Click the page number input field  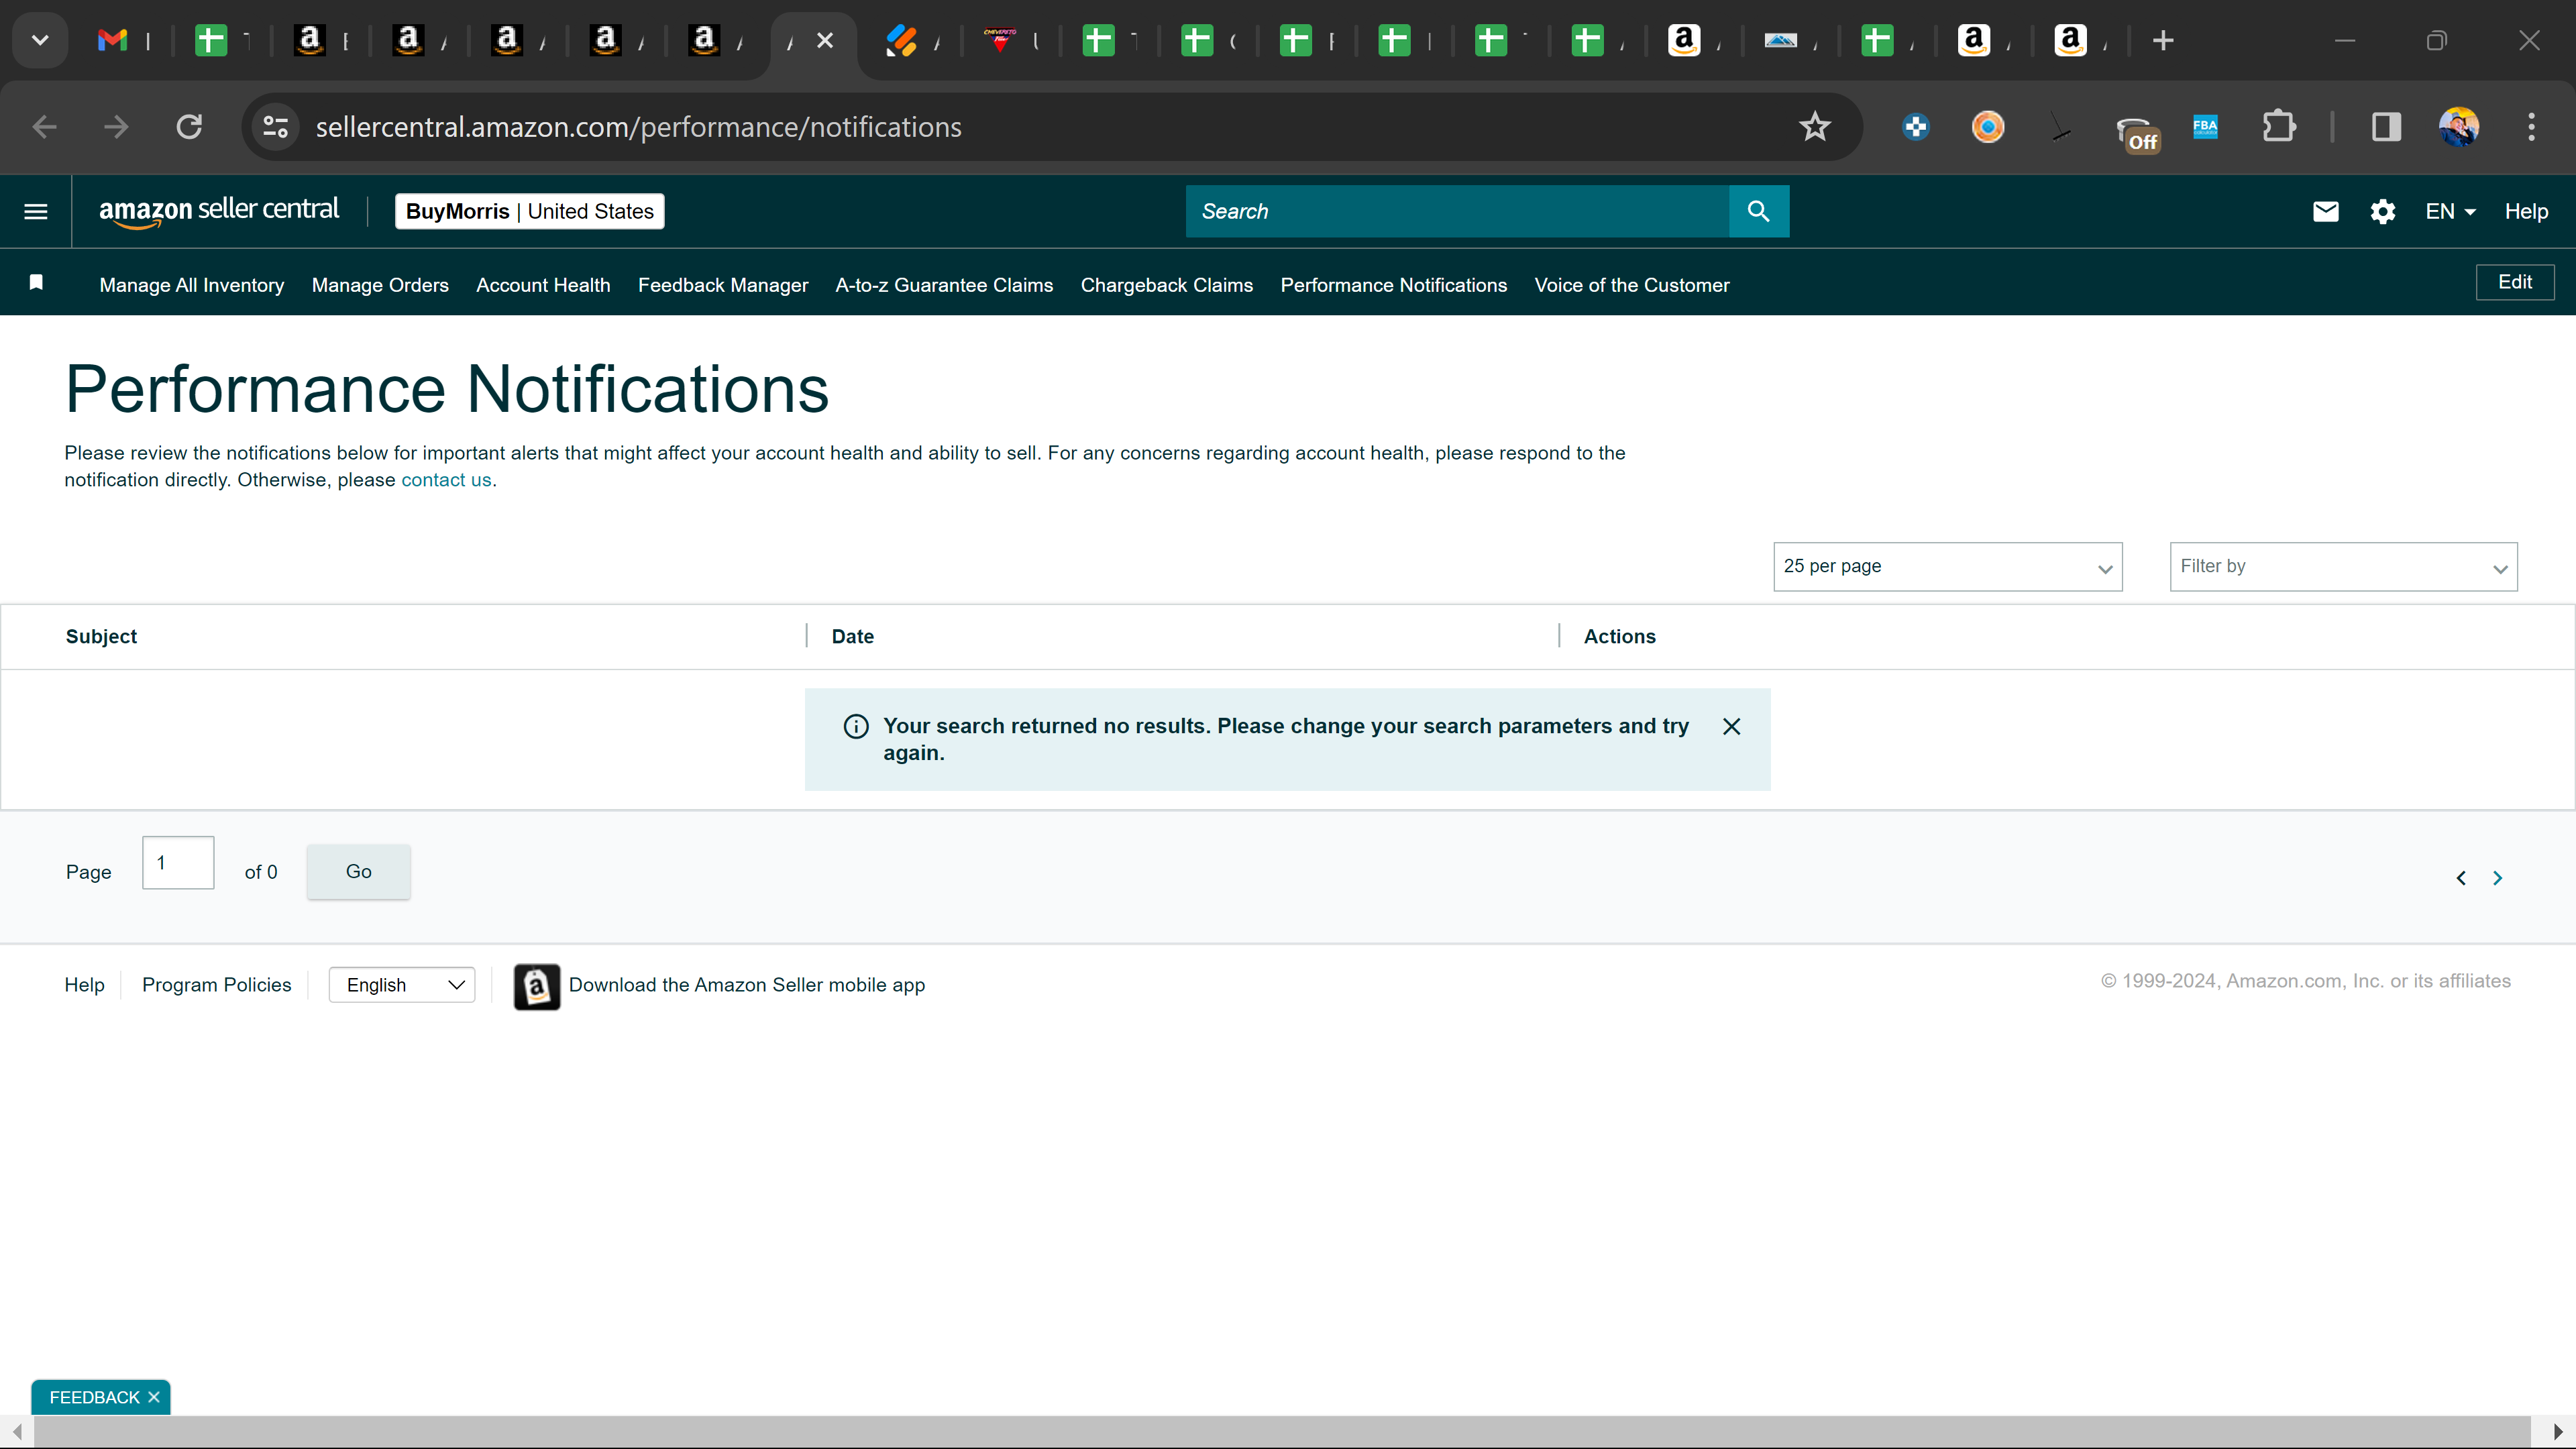pyautogui.click(x=178, y=862)
